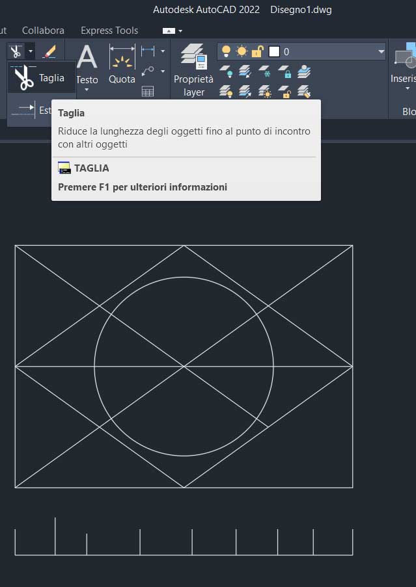The image size is (416, 587).
Task: Click the Thaw All Layers icon
Action: tap(264, 92)
